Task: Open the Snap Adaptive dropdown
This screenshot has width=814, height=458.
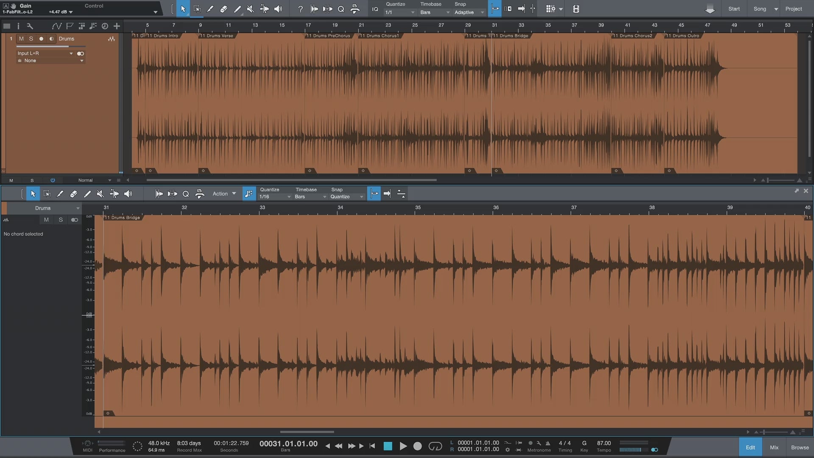Action: [x=469, y=12]
